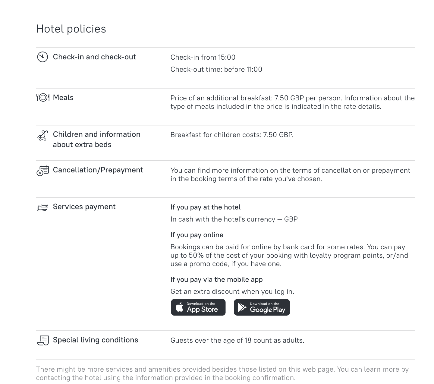Click the 'Check-in from 15:00' text

[203, 58]
